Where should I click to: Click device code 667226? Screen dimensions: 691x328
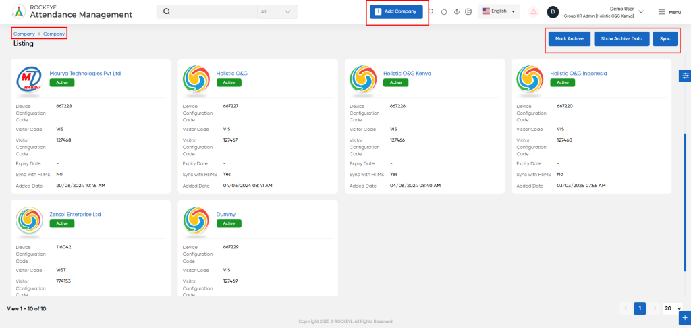[398, 106]
